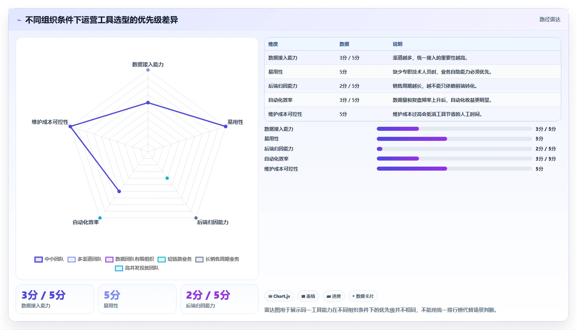The image size is (577, 330).
Task: Click the 自动化效率 label in the progress list
Action: (277, 159)
